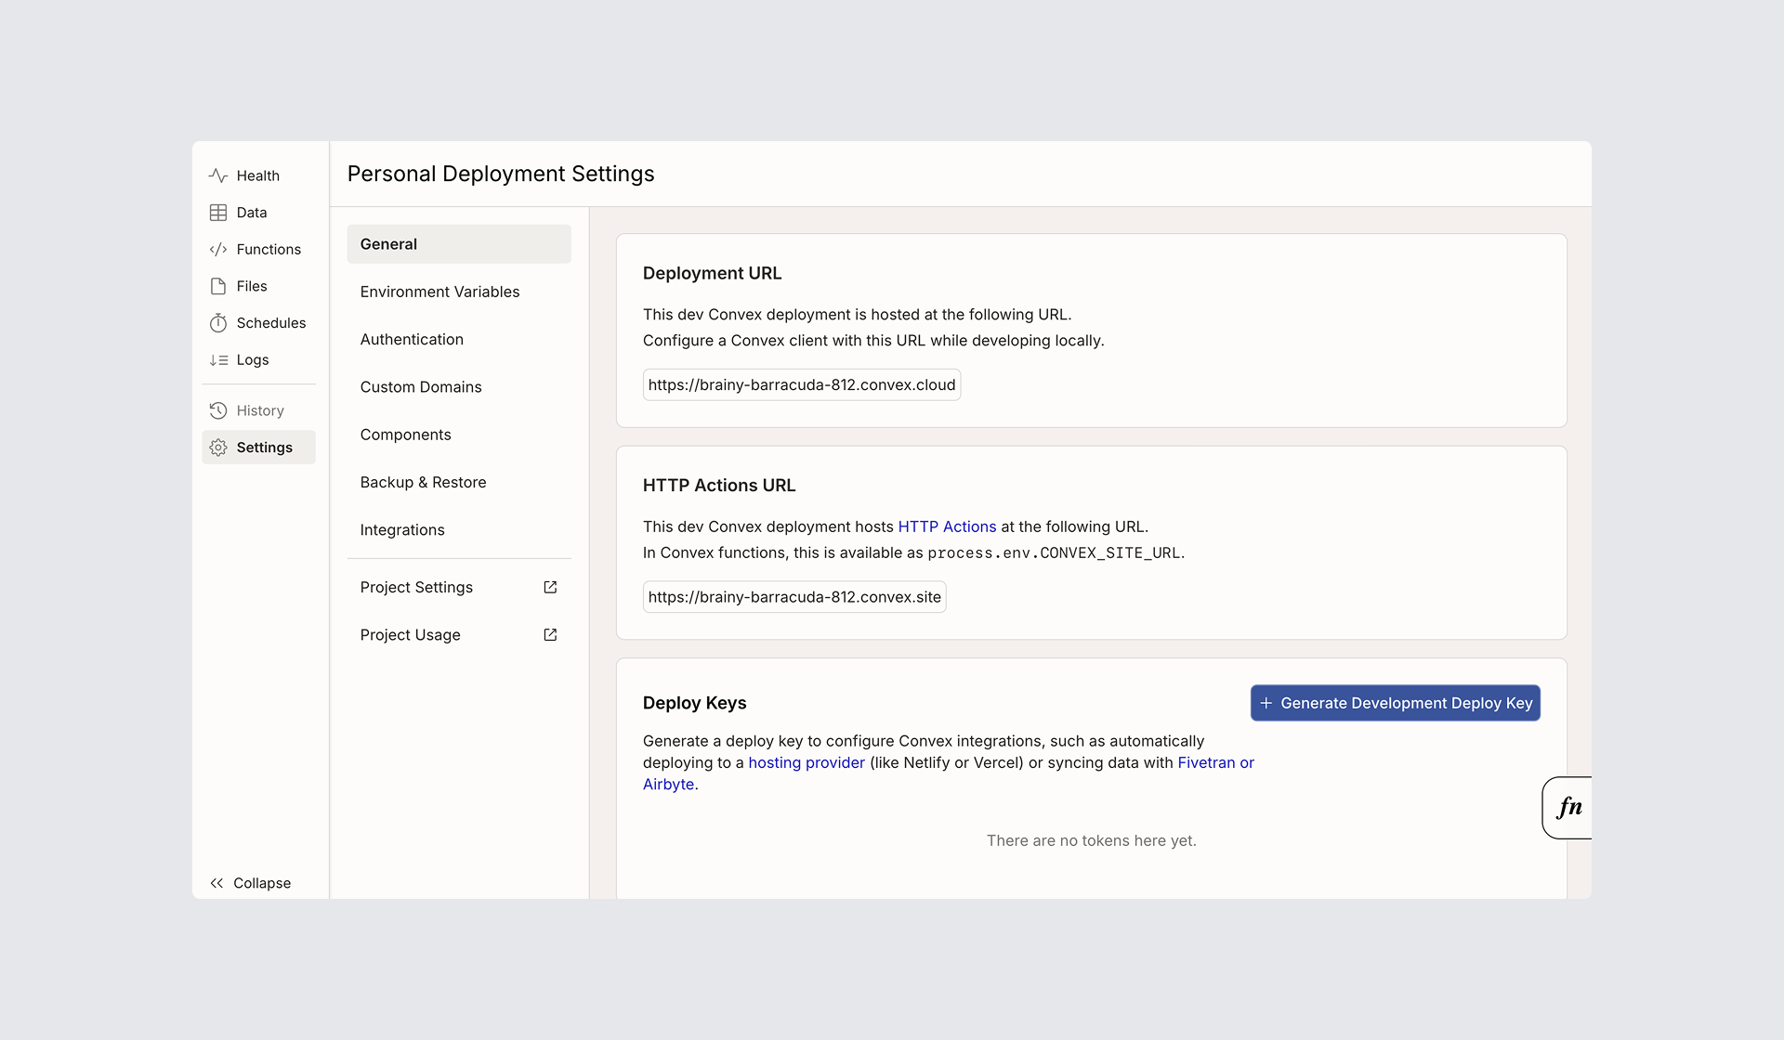Click the hosting provider link
1784x1040 pixels.
pyautogui.click(x=806, y=762)
